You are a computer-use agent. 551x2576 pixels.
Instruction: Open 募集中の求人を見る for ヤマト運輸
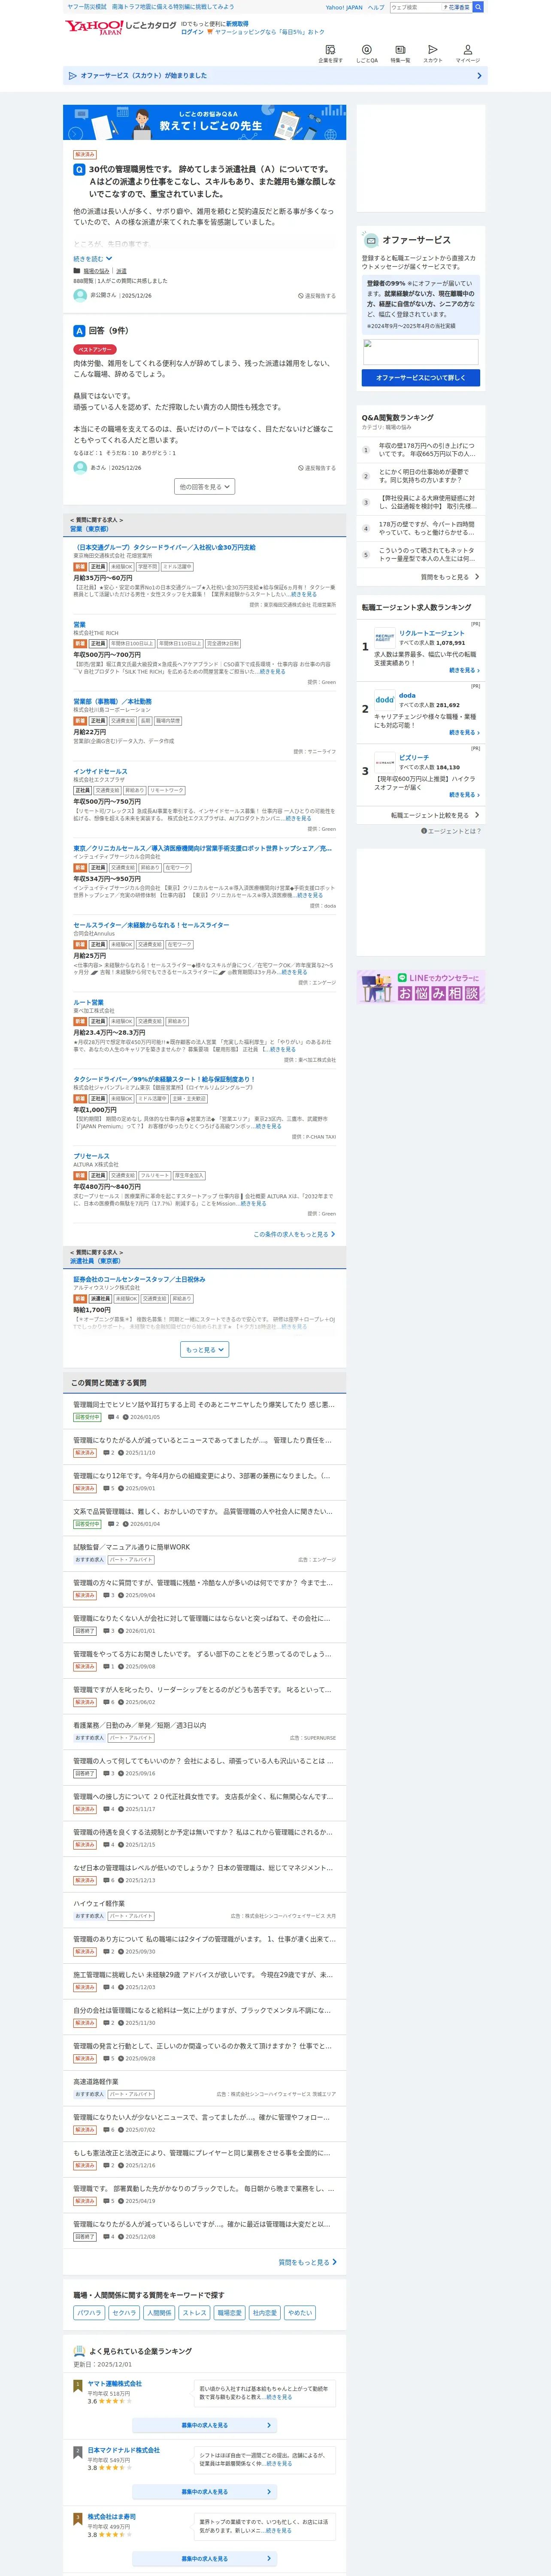pos(205,2425)
